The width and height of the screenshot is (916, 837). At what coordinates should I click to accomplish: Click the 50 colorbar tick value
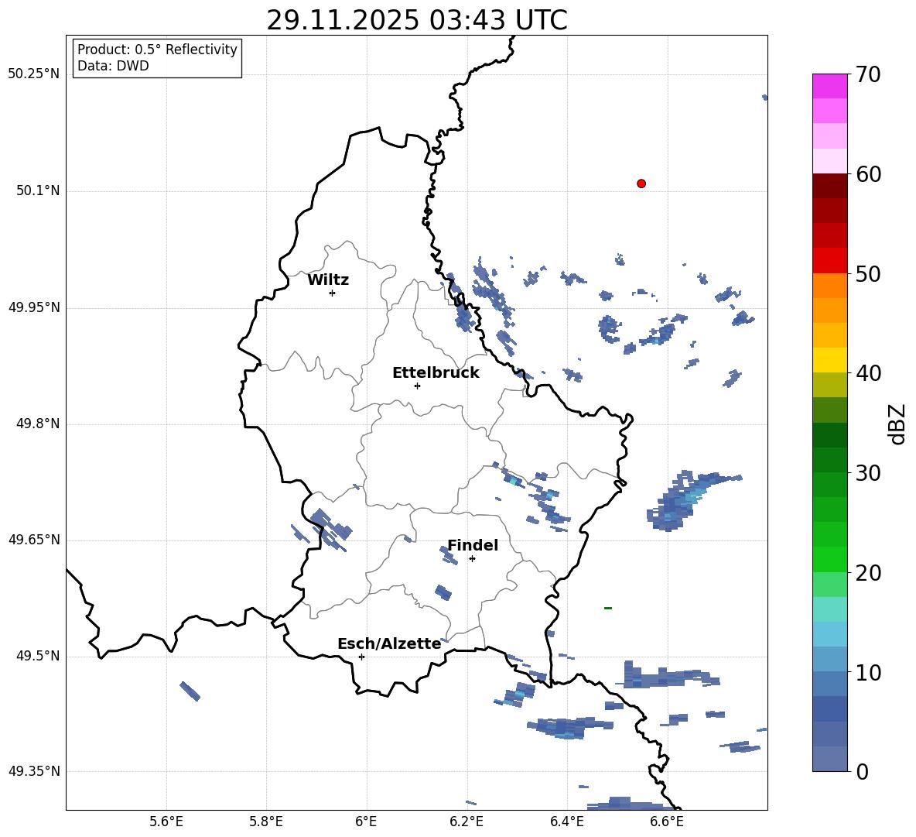(x=868, y=273)
